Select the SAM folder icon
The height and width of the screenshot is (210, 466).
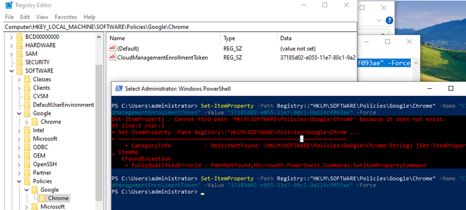click(20, 54)
